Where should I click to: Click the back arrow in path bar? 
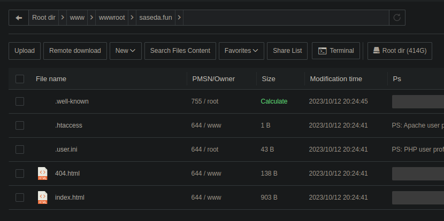pos(19,18)
